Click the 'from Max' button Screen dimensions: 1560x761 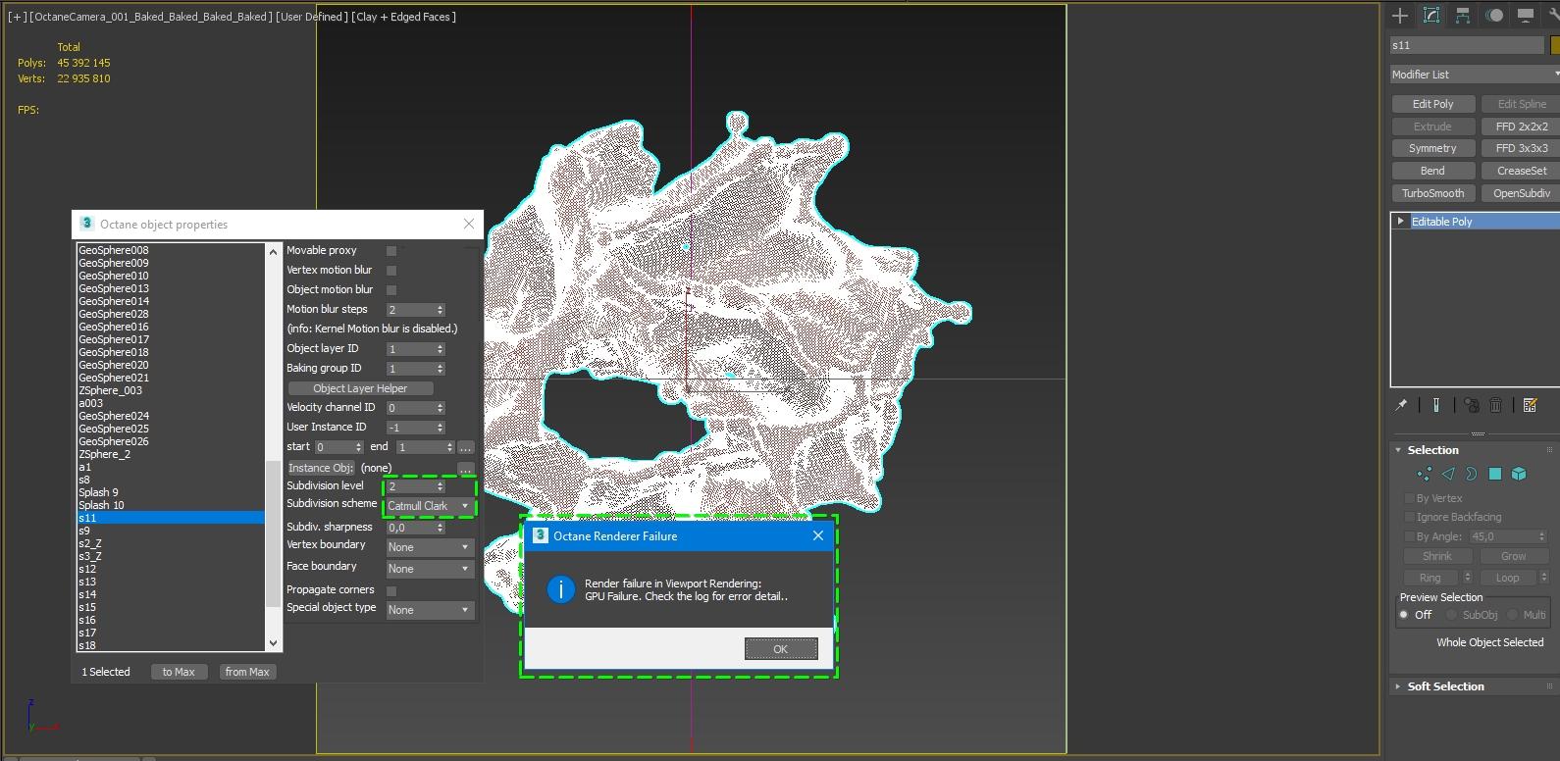tap(247, 672)
